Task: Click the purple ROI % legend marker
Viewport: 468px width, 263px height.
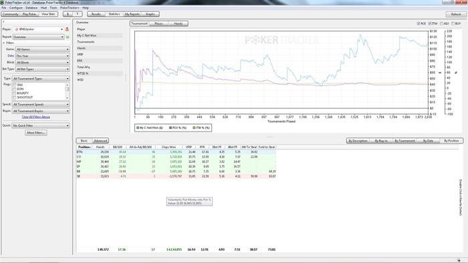Action: (170, 127)
